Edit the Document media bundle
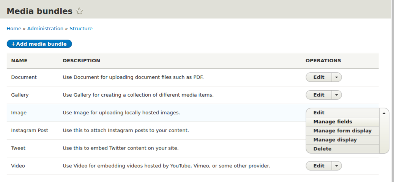This screenshot has width=394, height=182. pyautogui.click(x=319, y=77)
